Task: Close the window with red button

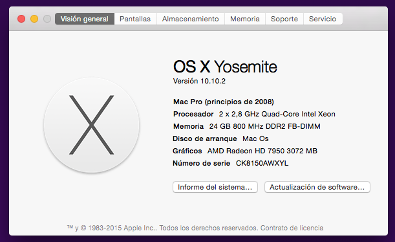Action: (x=21, y=19)
